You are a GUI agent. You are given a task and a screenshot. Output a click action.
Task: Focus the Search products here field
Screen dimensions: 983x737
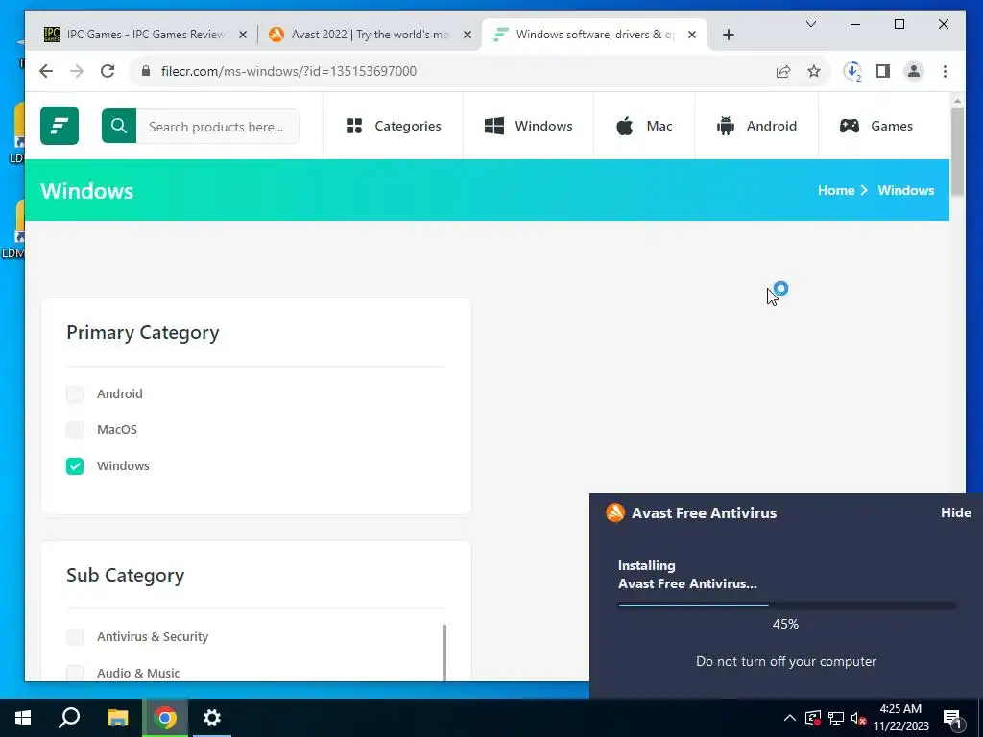(218, 127)
